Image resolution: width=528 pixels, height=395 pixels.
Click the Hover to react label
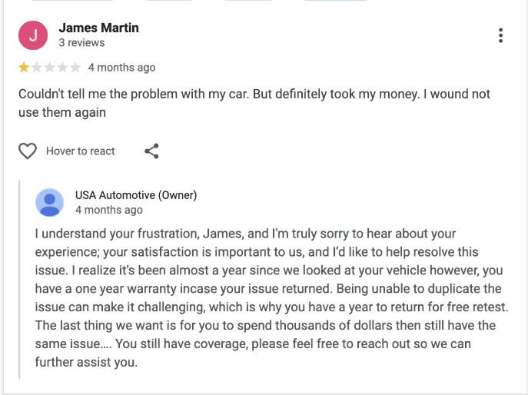click(x=81, y=151)
